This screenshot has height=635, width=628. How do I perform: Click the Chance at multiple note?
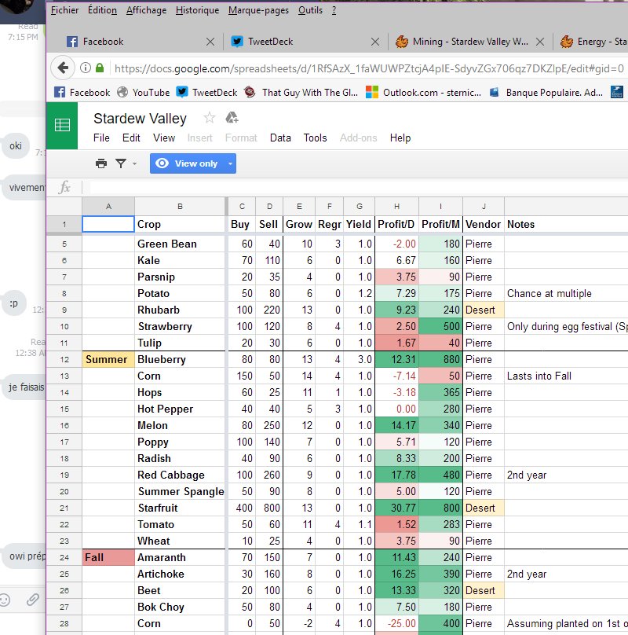tap(549, 293)
